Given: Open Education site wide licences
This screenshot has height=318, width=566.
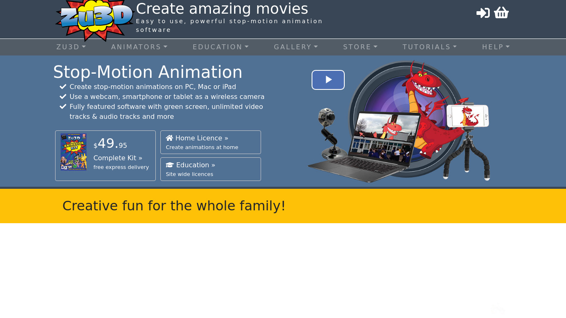Looking at the screenshot, I should click(210, 169).
